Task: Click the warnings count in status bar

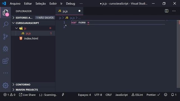Action: tap(12, 95)
